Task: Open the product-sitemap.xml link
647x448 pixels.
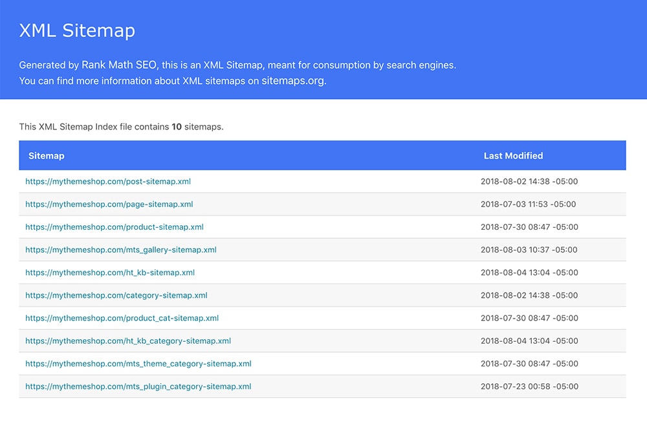Action: tap(114, 227)
